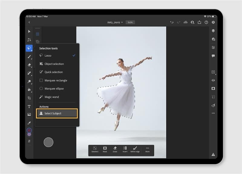Open the three-dots menu in right panel
This screenshot has width=242, height=174.
[213, 113]
